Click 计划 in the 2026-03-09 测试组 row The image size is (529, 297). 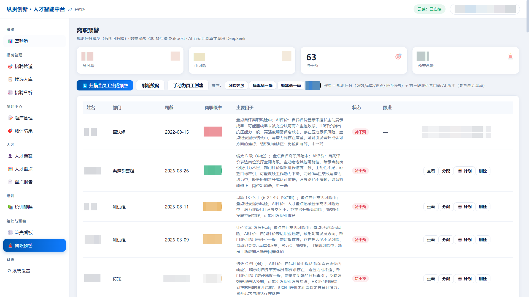(x=465, y=240)
